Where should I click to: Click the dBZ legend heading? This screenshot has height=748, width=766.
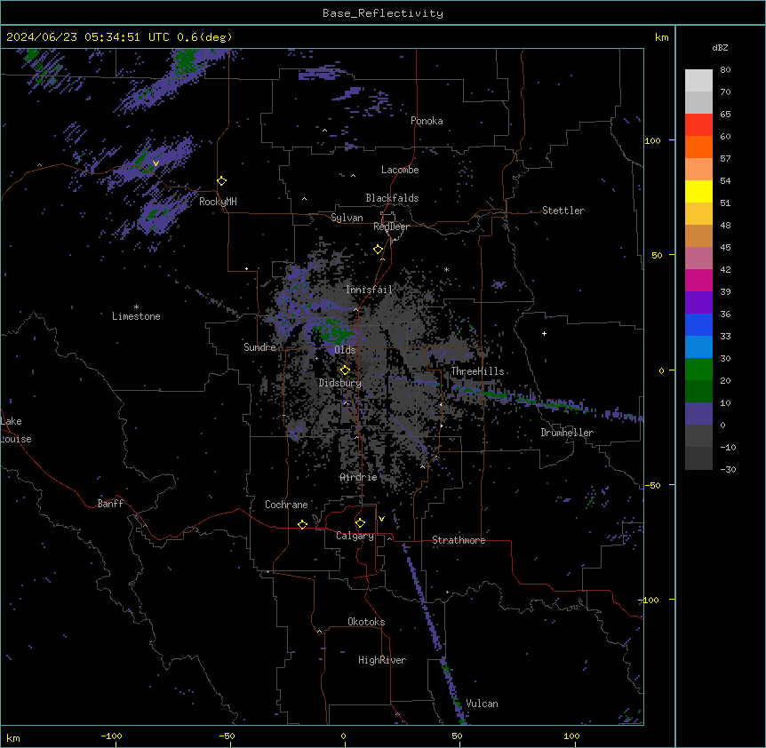click(x=720, y=48)
